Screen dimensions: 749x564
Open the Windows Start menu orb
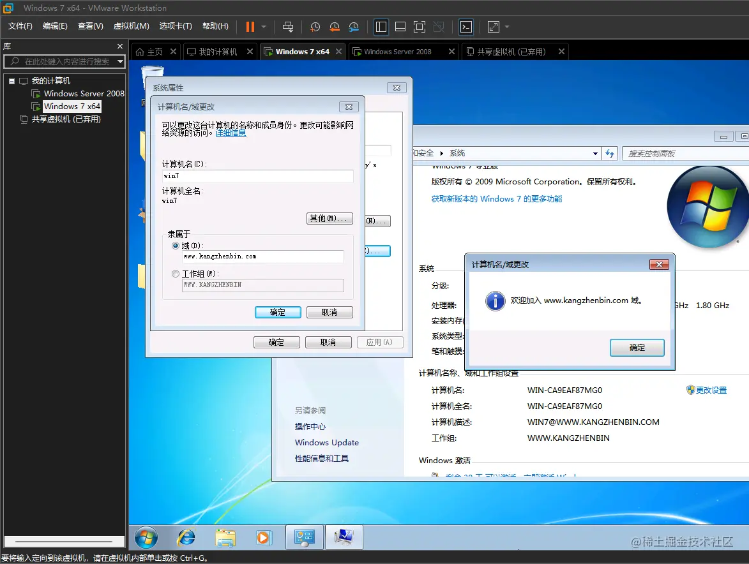[146, 538]
